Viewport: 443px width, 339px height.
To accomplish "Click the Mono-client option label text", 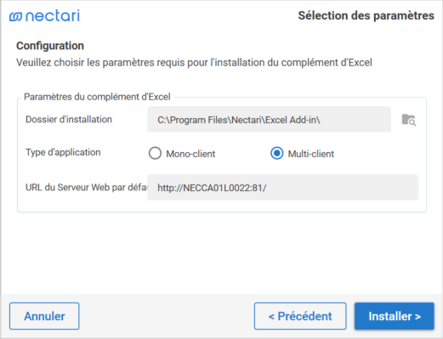I will [190, 154].
